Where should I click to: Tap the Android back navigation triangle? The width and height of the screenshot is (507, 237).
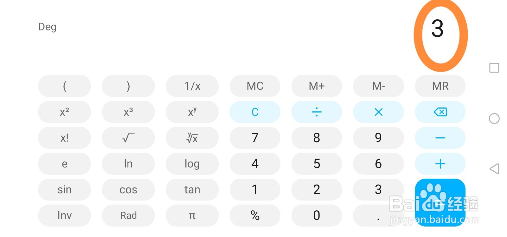coord(494,169)
